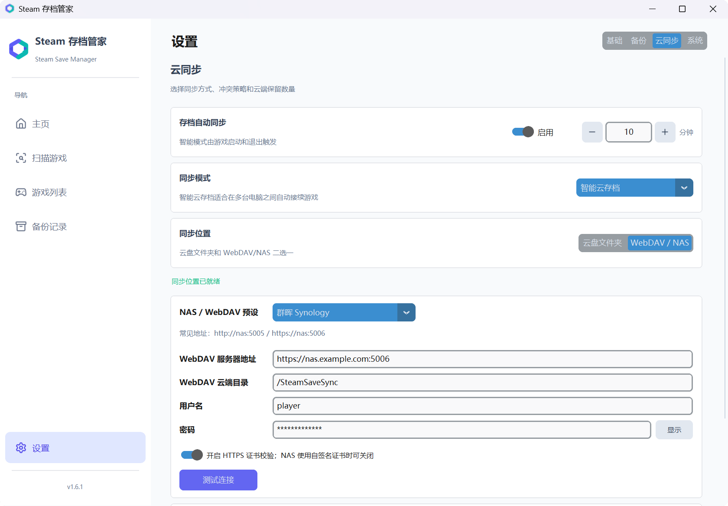Click the v1.6.1 version label
Screen dimensions: 728x506
(x=75, y=487)
